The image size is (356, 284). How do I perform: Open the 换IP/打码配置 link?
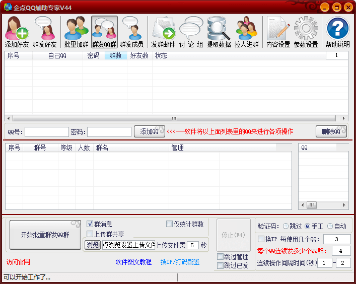(180, 262)
